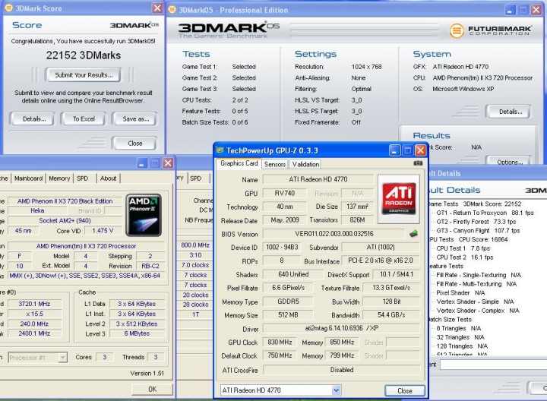This screenshot has height=401, width=547.
Task: Click the BIOS save chip icon
Action: 413,234
